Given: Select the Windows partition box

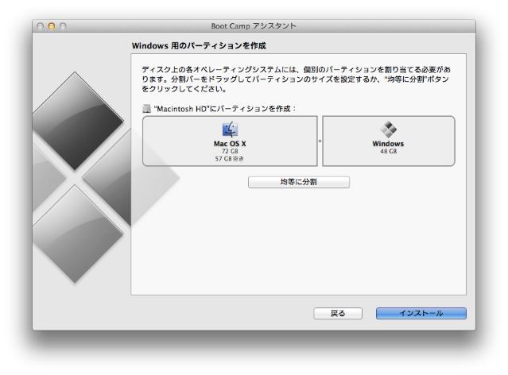Looking at the screenshot, I should point(389,141).
